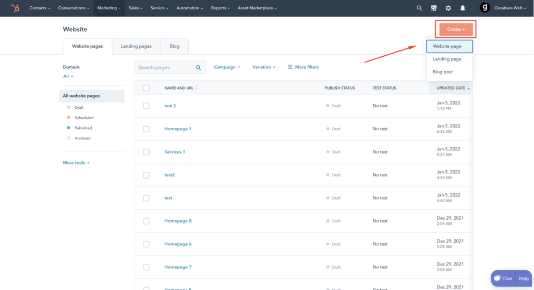Expand the Marketing menu
The image size is (534, 290).
click(x=109, y=8)
